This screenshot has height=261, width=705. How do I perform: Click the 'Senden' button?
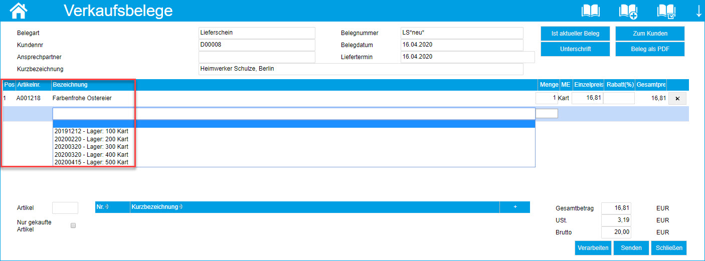pyautogui.click(x=631, y=248)
